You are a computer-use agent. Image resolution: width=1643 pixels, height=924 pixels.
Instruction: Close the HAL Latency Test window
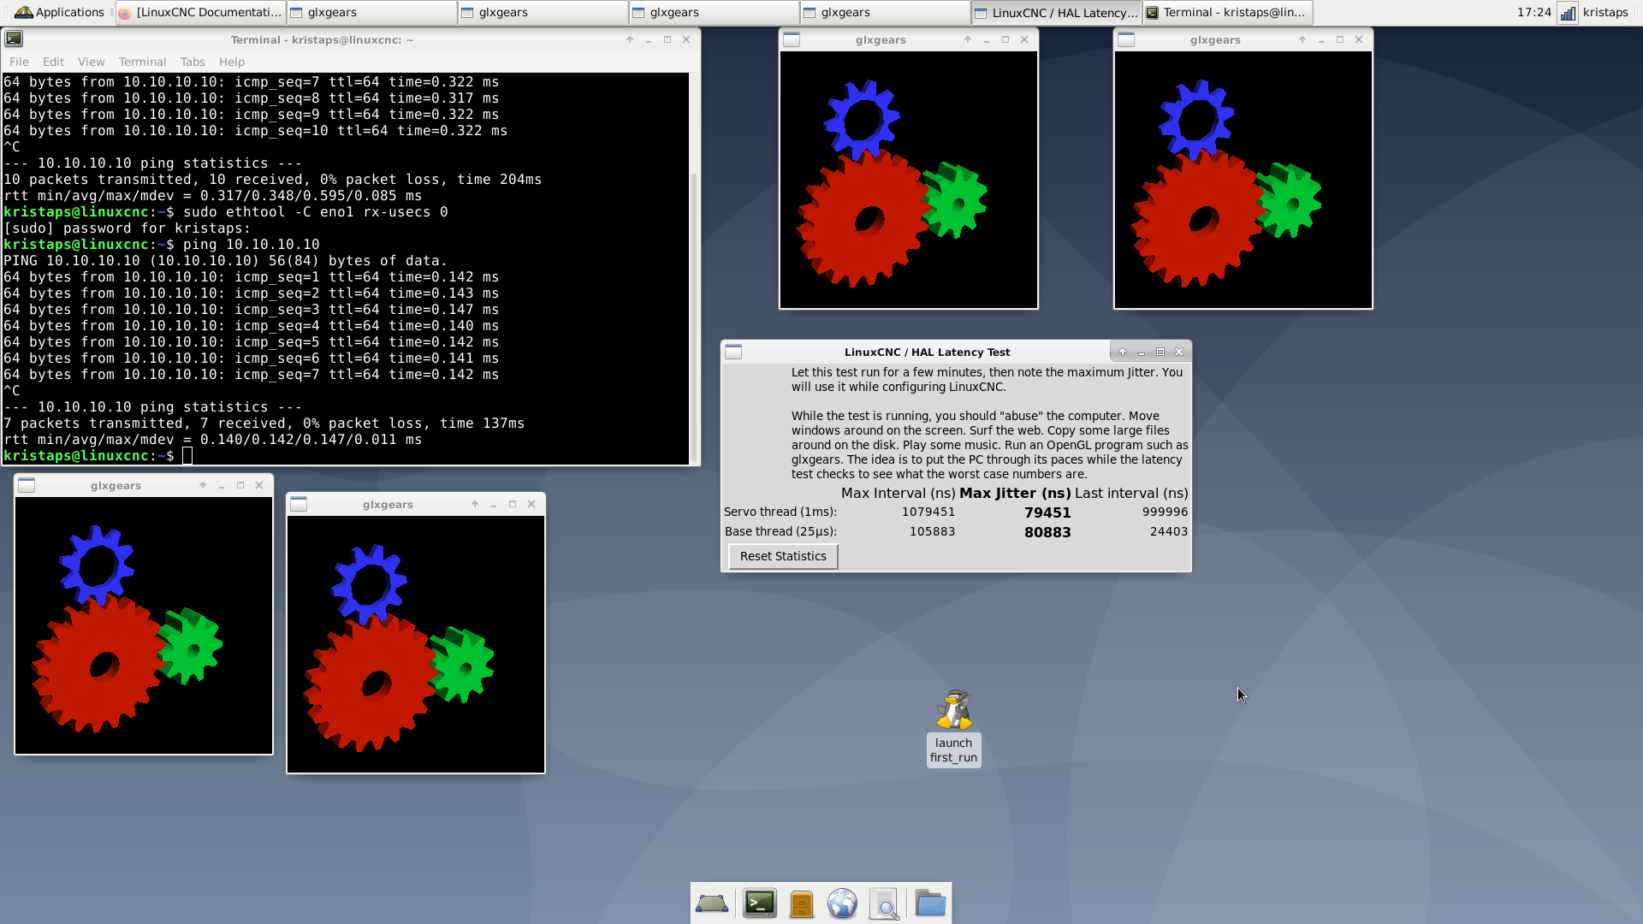tap(1179, 352)
